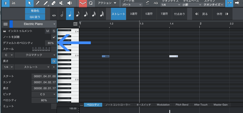Image resolution: width=243 pixels, height=113 pixels.
Task: Open the track list icon beside Electric Piano
Action: [x=5, y=24]
